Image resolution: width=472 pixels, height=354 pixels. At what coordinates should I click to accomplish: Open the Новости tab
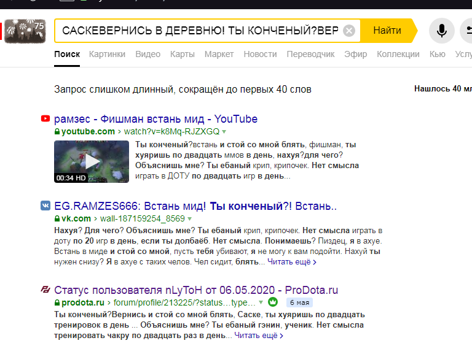coord(260,54)
